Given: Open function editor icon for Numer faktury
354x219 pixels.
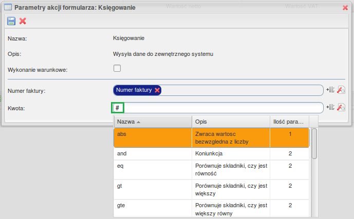Looking at the screenshot, I should coord(341,90).
